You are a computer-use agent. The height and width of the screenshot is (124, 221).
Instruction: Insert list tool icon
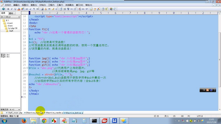coord(75,9)
